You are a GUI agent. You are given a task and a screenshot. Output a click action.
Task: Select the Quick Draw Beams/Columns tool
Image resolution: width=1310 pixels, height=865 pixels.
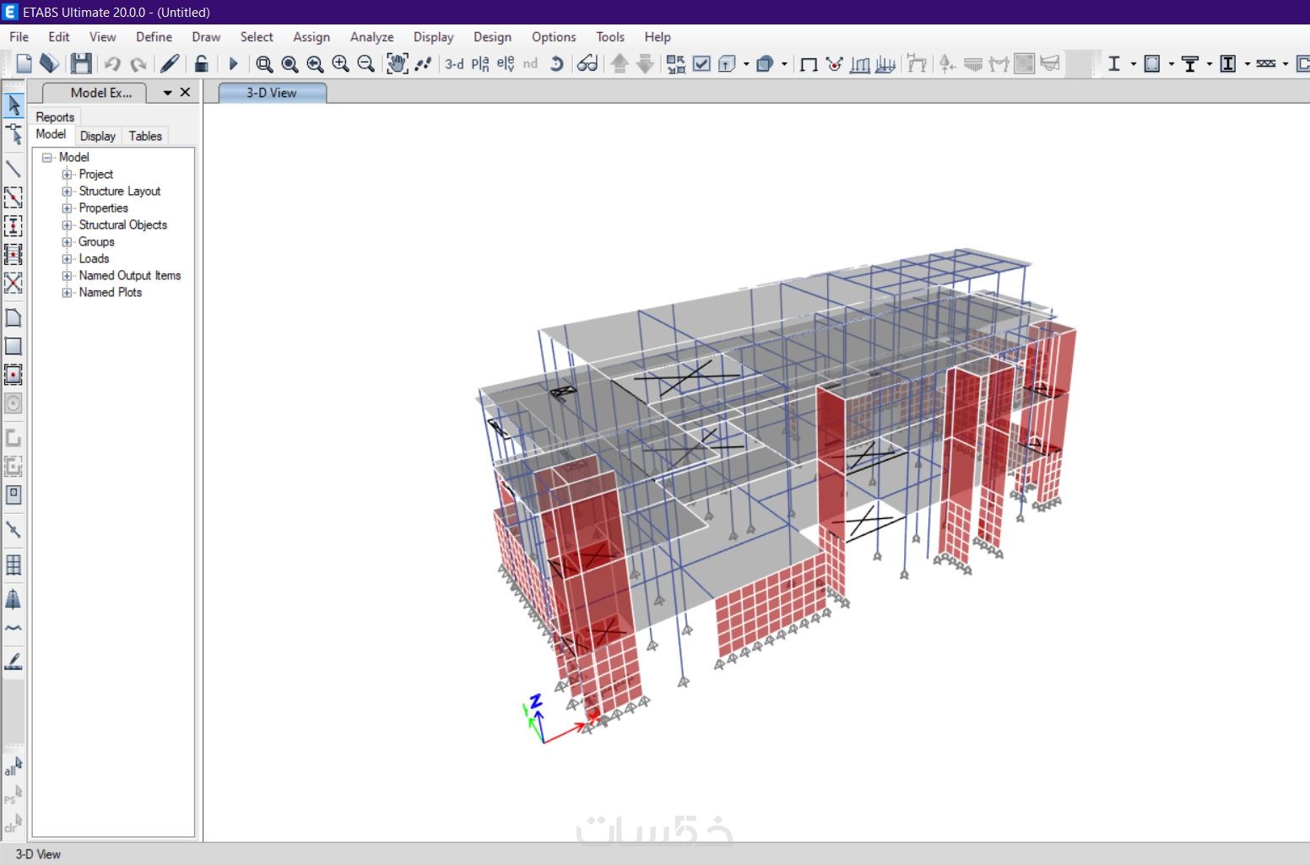tap(14, 197)
